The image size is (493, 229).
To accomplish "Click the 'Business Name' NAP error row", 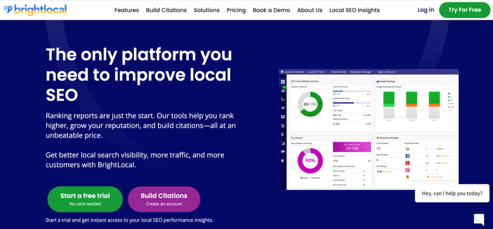I will tap(352, 171).
